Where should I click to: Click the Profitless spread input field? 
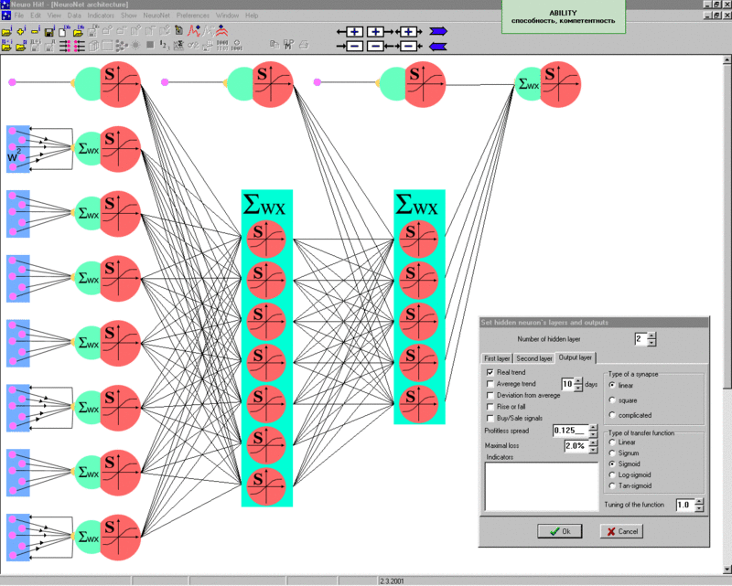[570, 431]
